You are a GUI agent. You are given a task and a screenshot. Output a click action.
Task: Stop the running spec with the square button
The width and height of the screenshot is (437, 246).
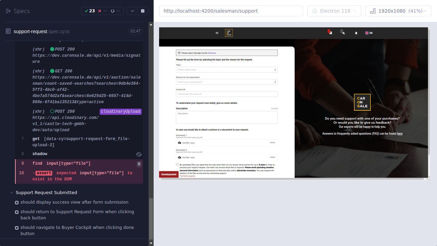coord(142,11)
